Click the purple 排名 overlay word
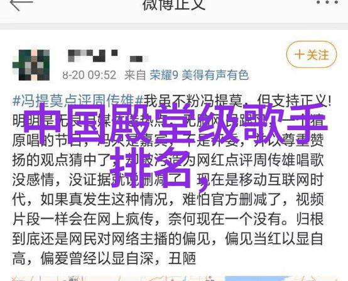Viewport: 348px width, 281px height. click(151, 168)
